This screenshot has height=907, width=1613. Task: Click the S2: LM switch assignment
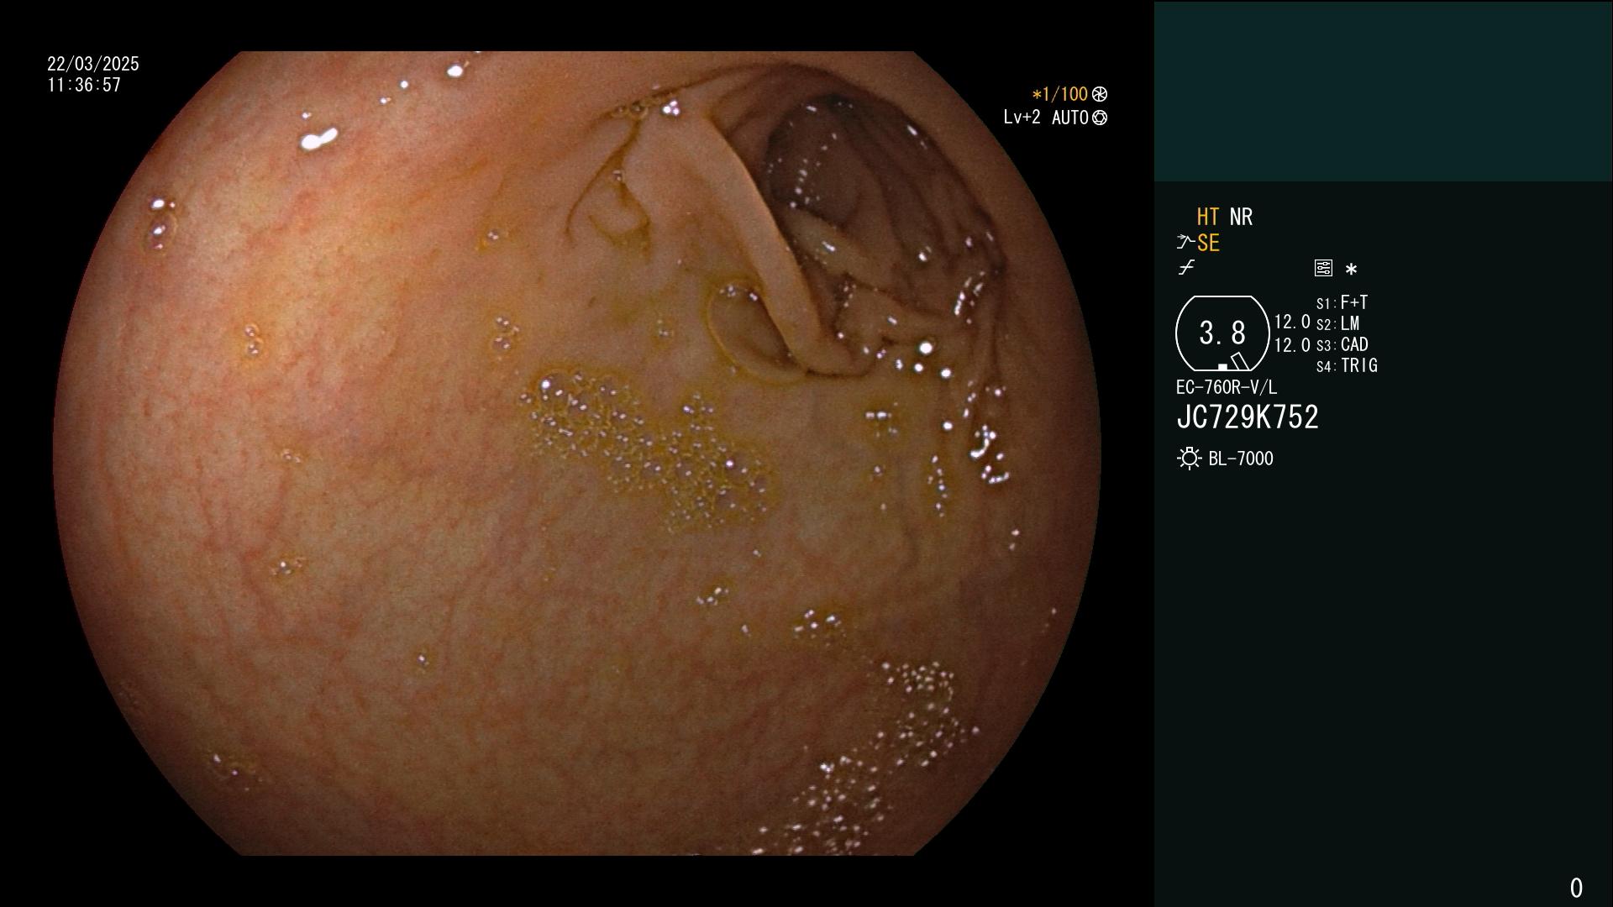(x=1337, y=324)
